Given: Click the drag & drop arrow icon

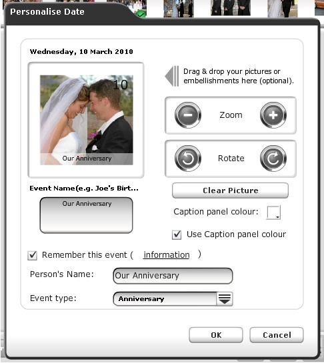Looking at the screenshot, I should (x=172, y=76).
